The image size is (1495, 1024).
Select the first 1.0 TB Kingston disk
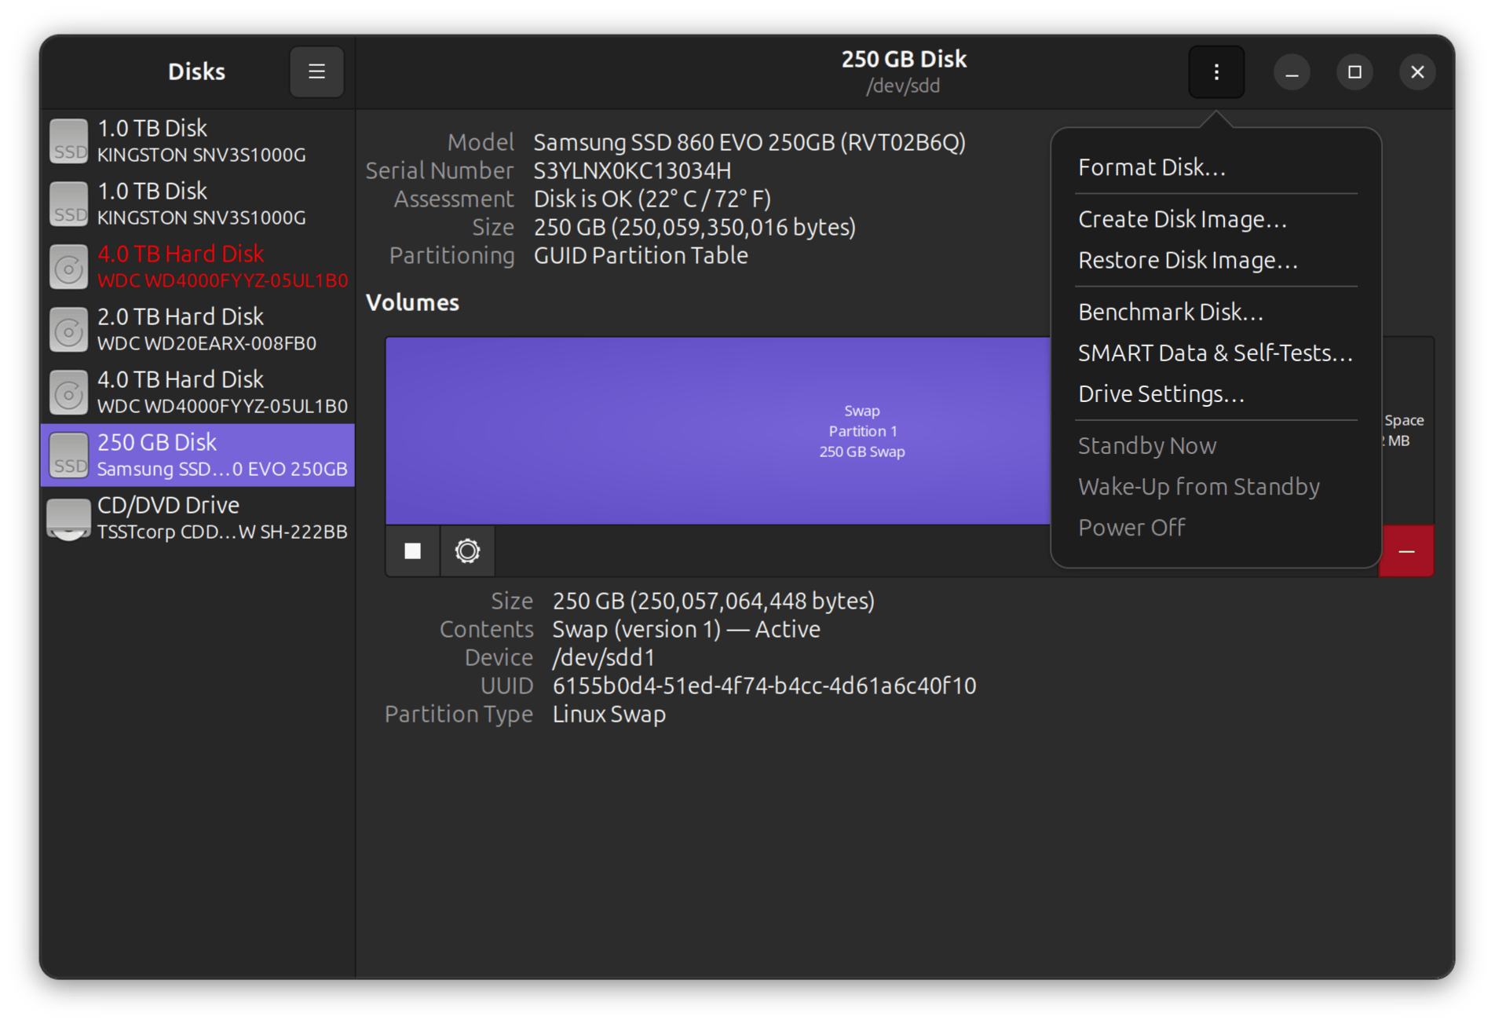click(198, 141)
